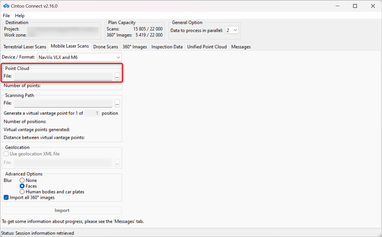Click the 'Status: Session information retrieved' status text
This screenshot has width=382, height=237.
[37, 233]
